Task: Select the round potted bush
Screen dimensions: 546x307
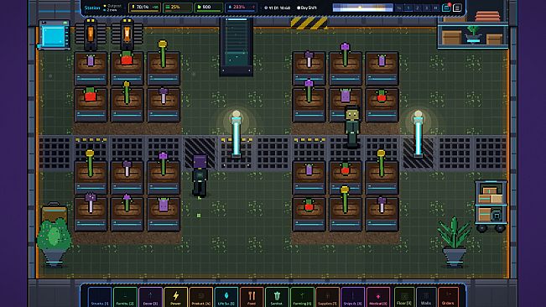Action: (54, 242)
